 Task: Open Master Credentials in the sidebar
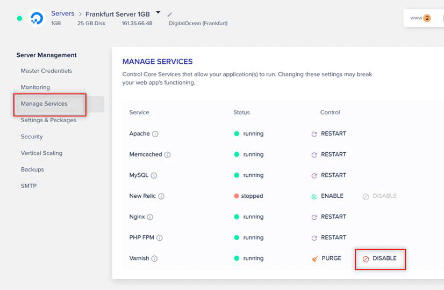click(46, 71)
